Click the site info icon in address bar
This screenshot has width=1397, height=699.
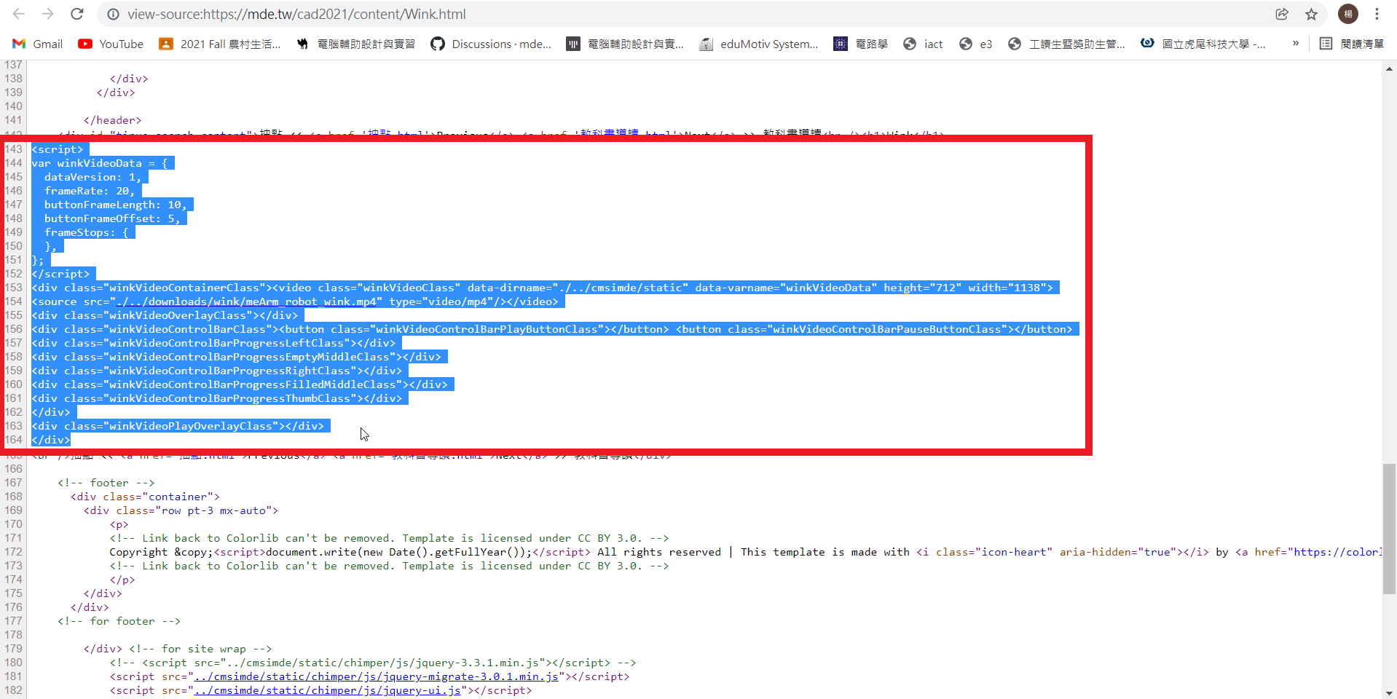coord(113,14)
